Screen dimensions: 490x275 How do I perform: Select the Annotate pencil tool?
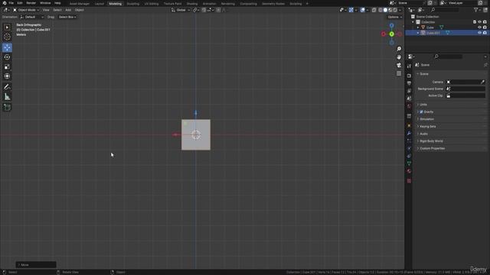pyautogui.click(x=7, y=87)
